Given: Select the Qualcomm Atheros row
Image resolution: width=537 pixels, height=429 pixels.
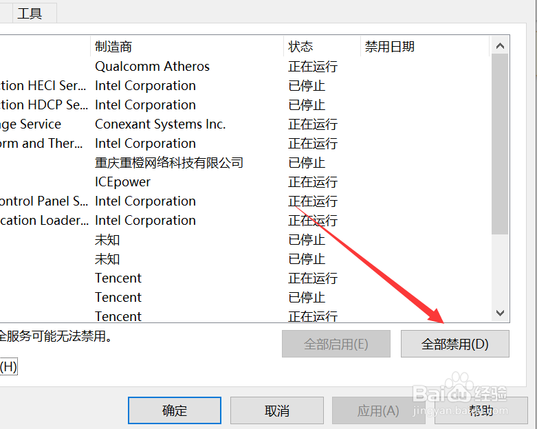Looking at the screenshot, I should [245, 67].
